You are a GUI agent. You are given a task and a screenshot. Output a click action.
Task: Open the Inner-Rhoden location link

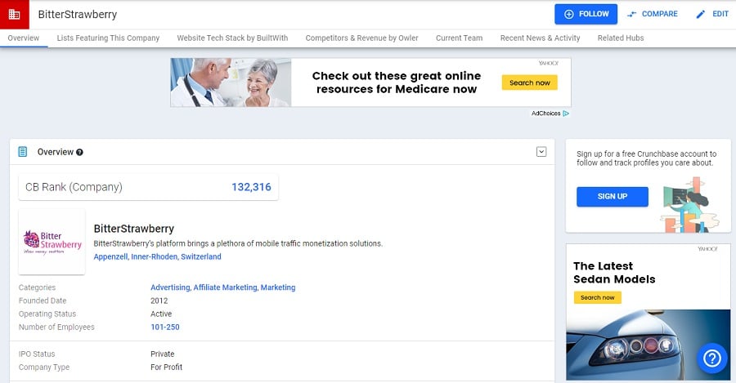click(155, 256)
